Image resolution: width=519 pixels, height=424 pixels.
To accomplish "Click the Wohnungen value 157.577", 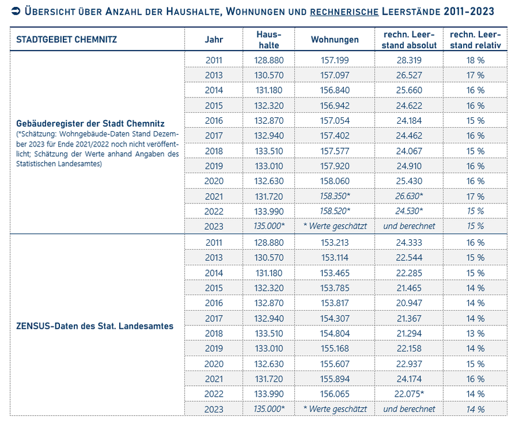I will [x=335, y=151].
